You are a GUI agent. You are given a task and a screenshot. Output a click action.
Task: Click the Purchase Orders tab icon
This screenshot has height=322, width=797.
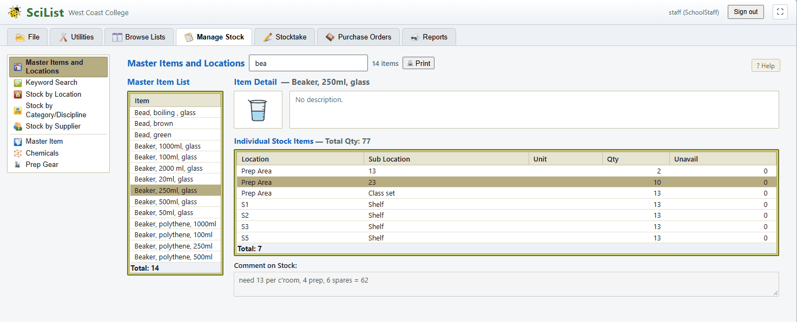[330, 37]
